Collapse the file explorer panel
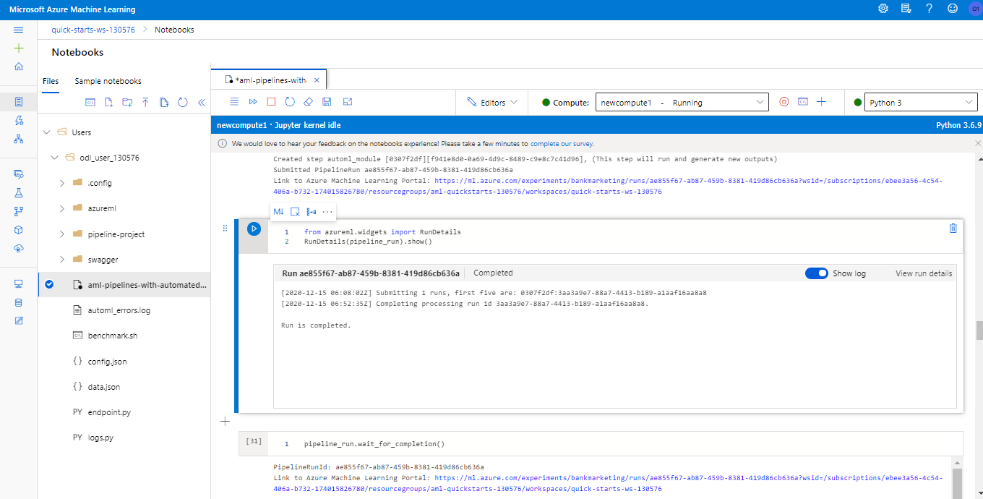 (x=201, y=103)
